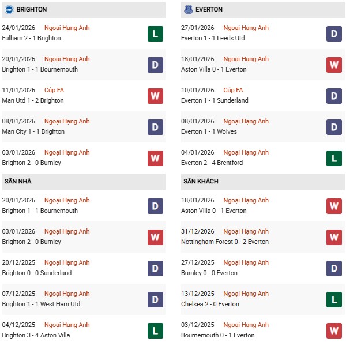Select the Sân Nhà section header
This screenshot has width=346, height=342.
18,181
